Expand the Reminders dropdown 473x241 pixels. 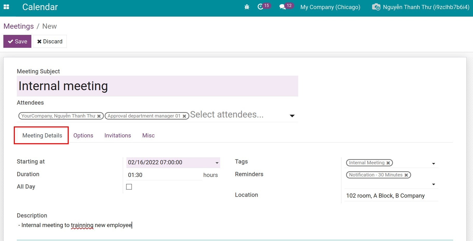pyautogui.click(x=433, y=184)
